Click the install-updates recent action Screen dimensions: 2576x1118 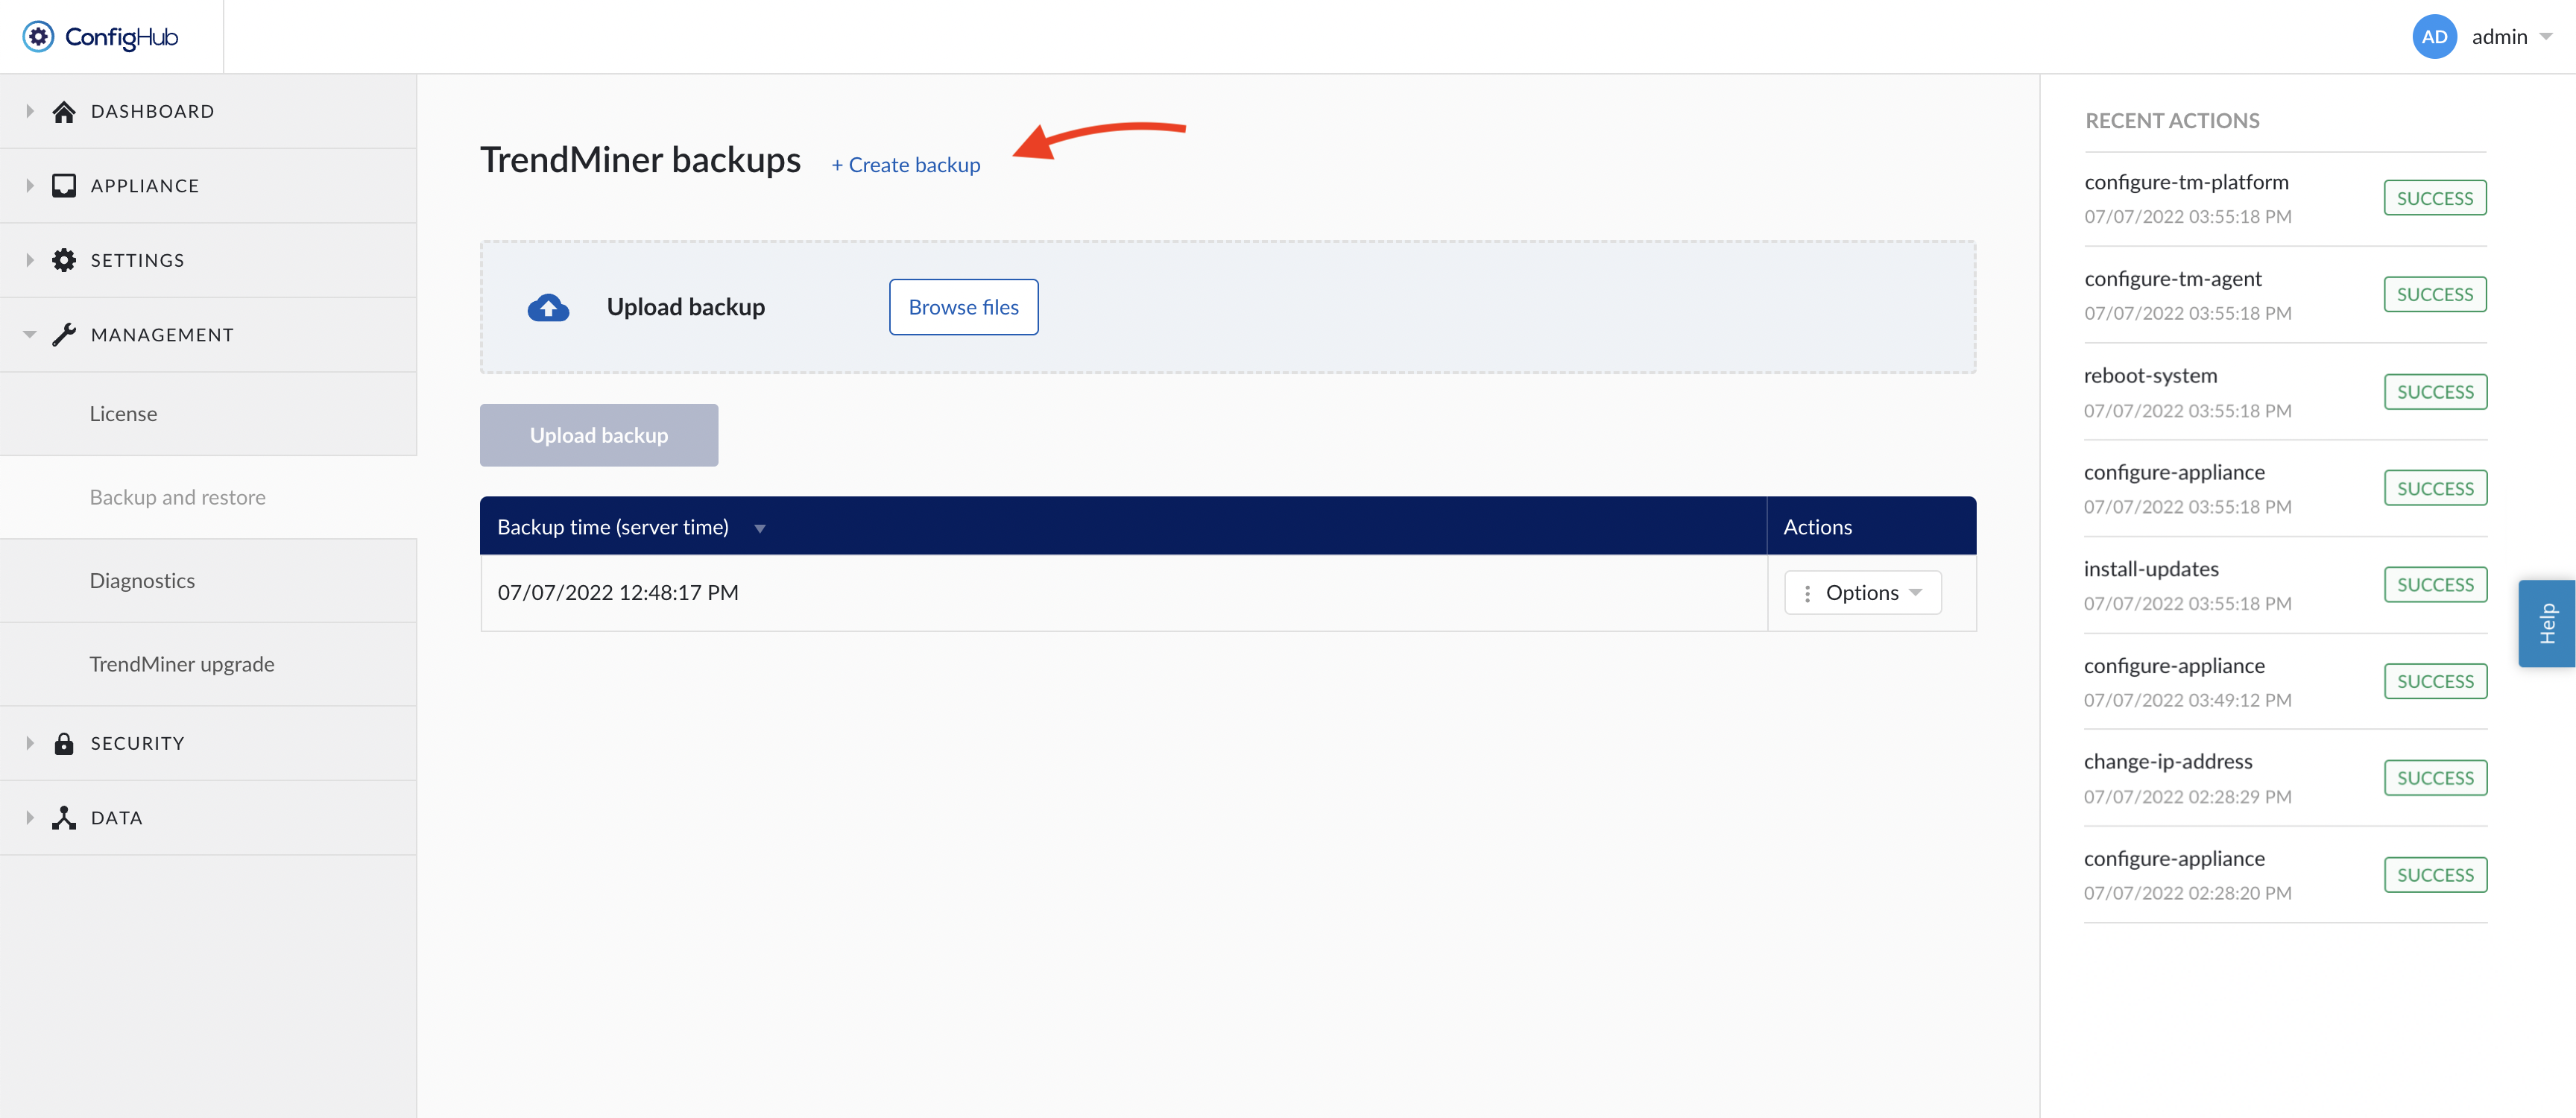tap(2151, 569)
